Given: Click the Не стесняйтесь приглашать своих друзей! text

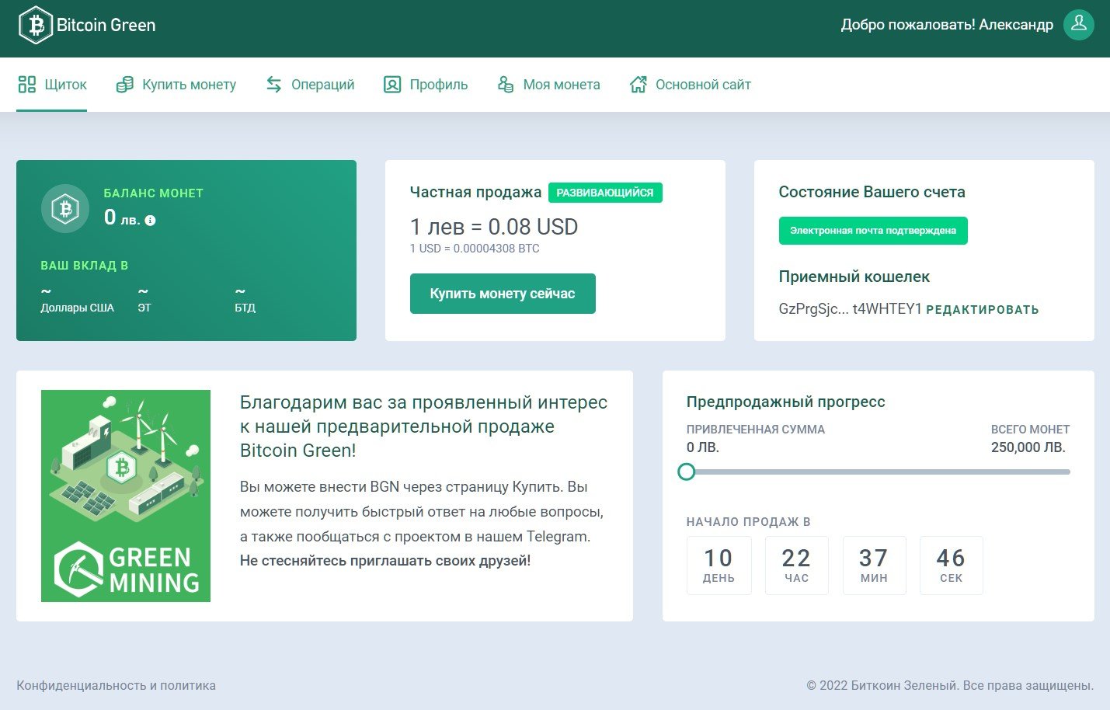Looking at the screenshot, I should (385, 561).
